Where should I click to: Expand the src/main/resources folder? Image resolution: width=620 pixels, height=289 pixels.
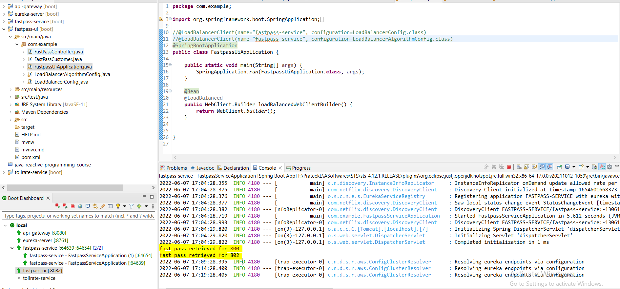[10, 89]
